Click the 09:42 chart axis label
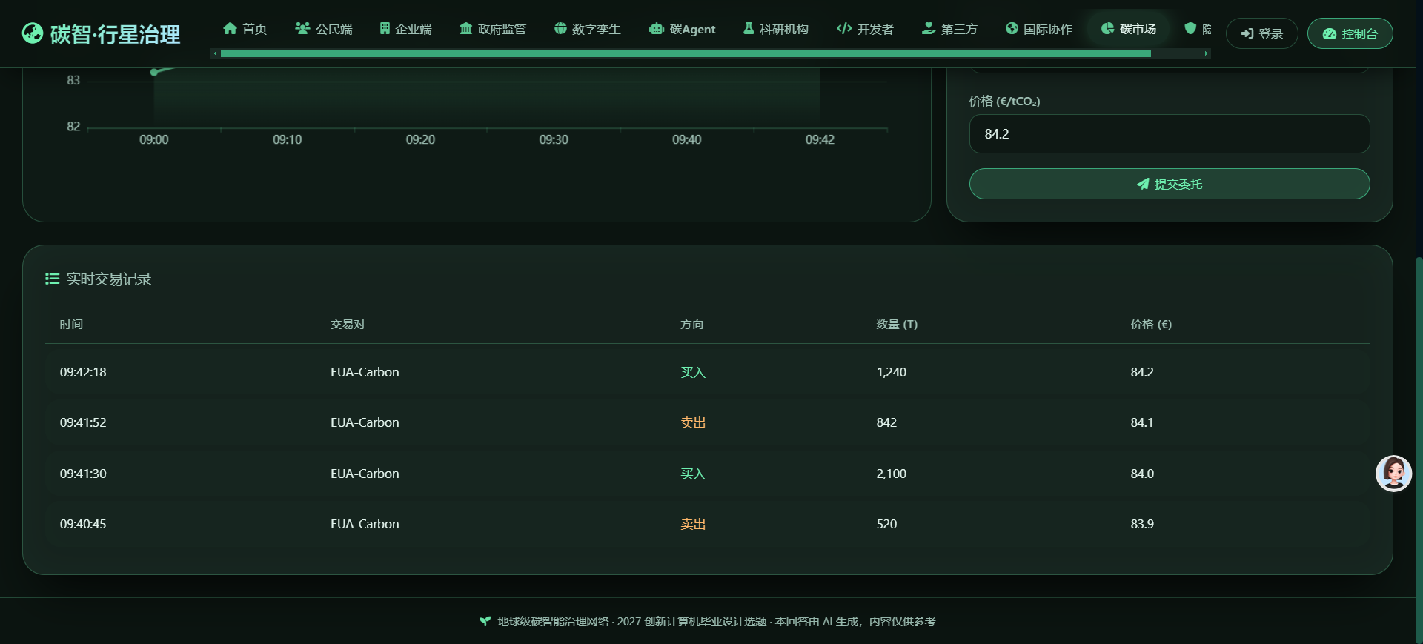 (820, 139)
